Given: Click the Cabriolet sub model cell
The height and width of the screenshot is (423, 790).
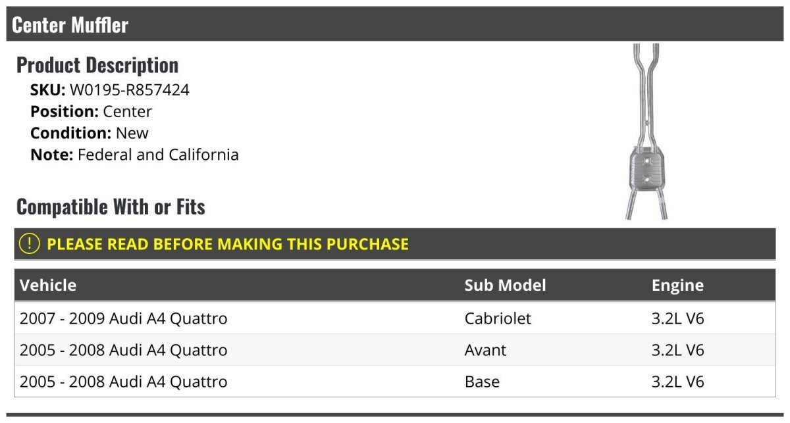Looking at the screenshot, I should [x=498, y=318].
